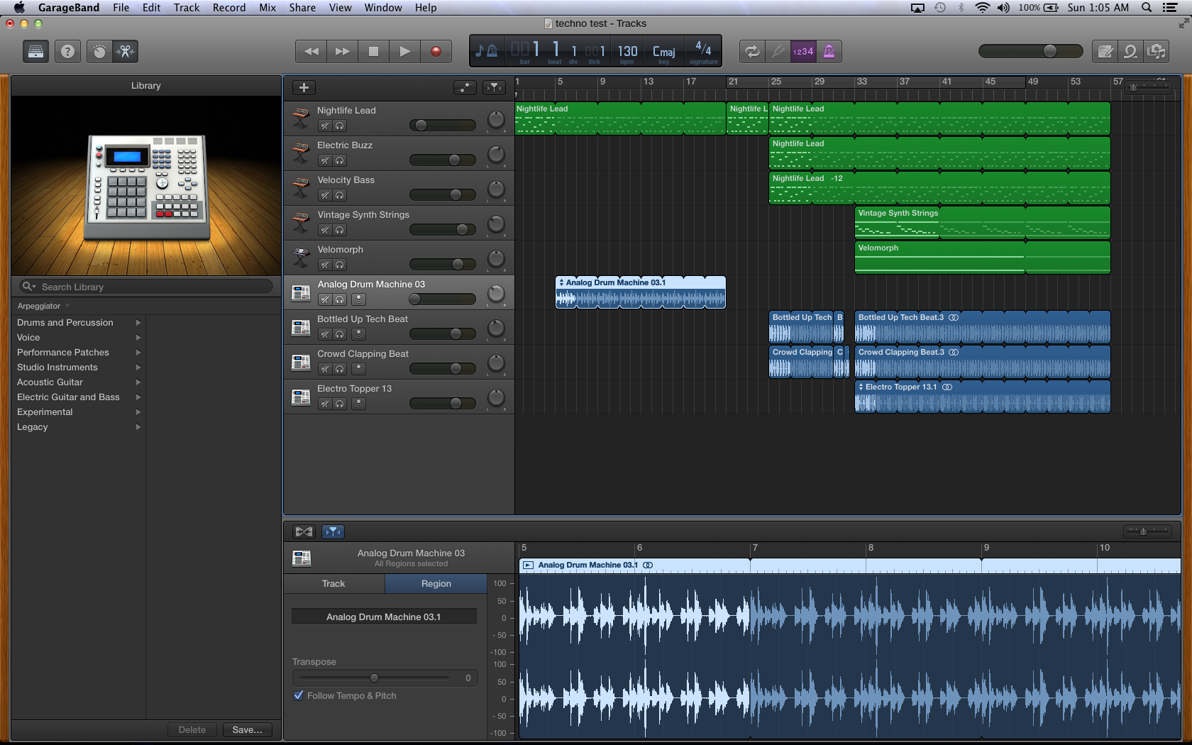Open the Media Browser button
This screenshot has height=745, width=1192.
(1157, 51)
